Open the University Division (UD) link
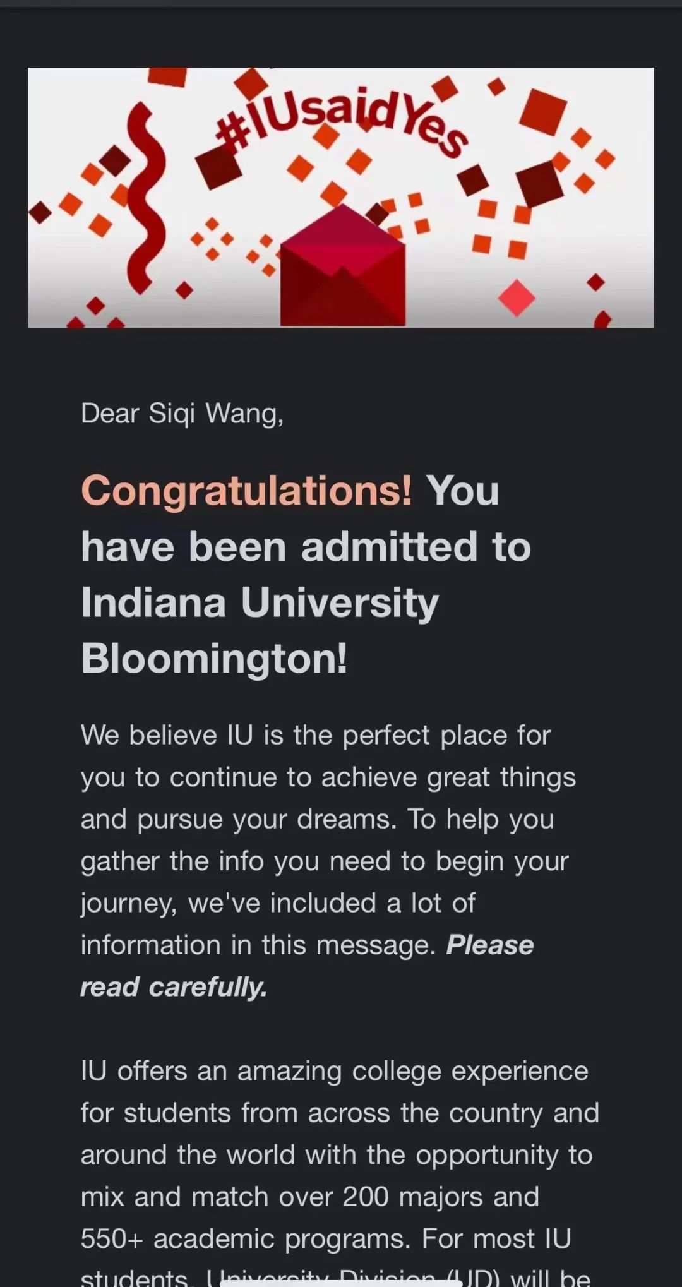The width and height of the screenshot is (682, 1287). point(353,1277)
